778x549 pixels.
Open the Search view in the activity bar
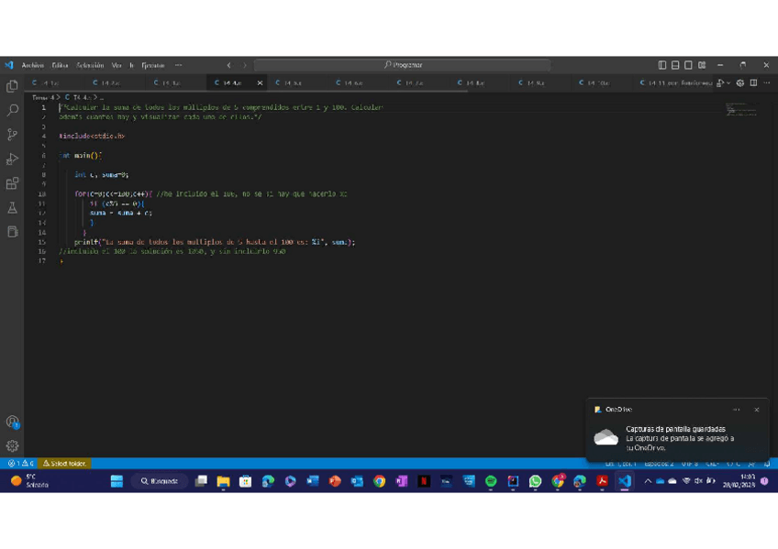pyautogui.click(x=12, y=110)
